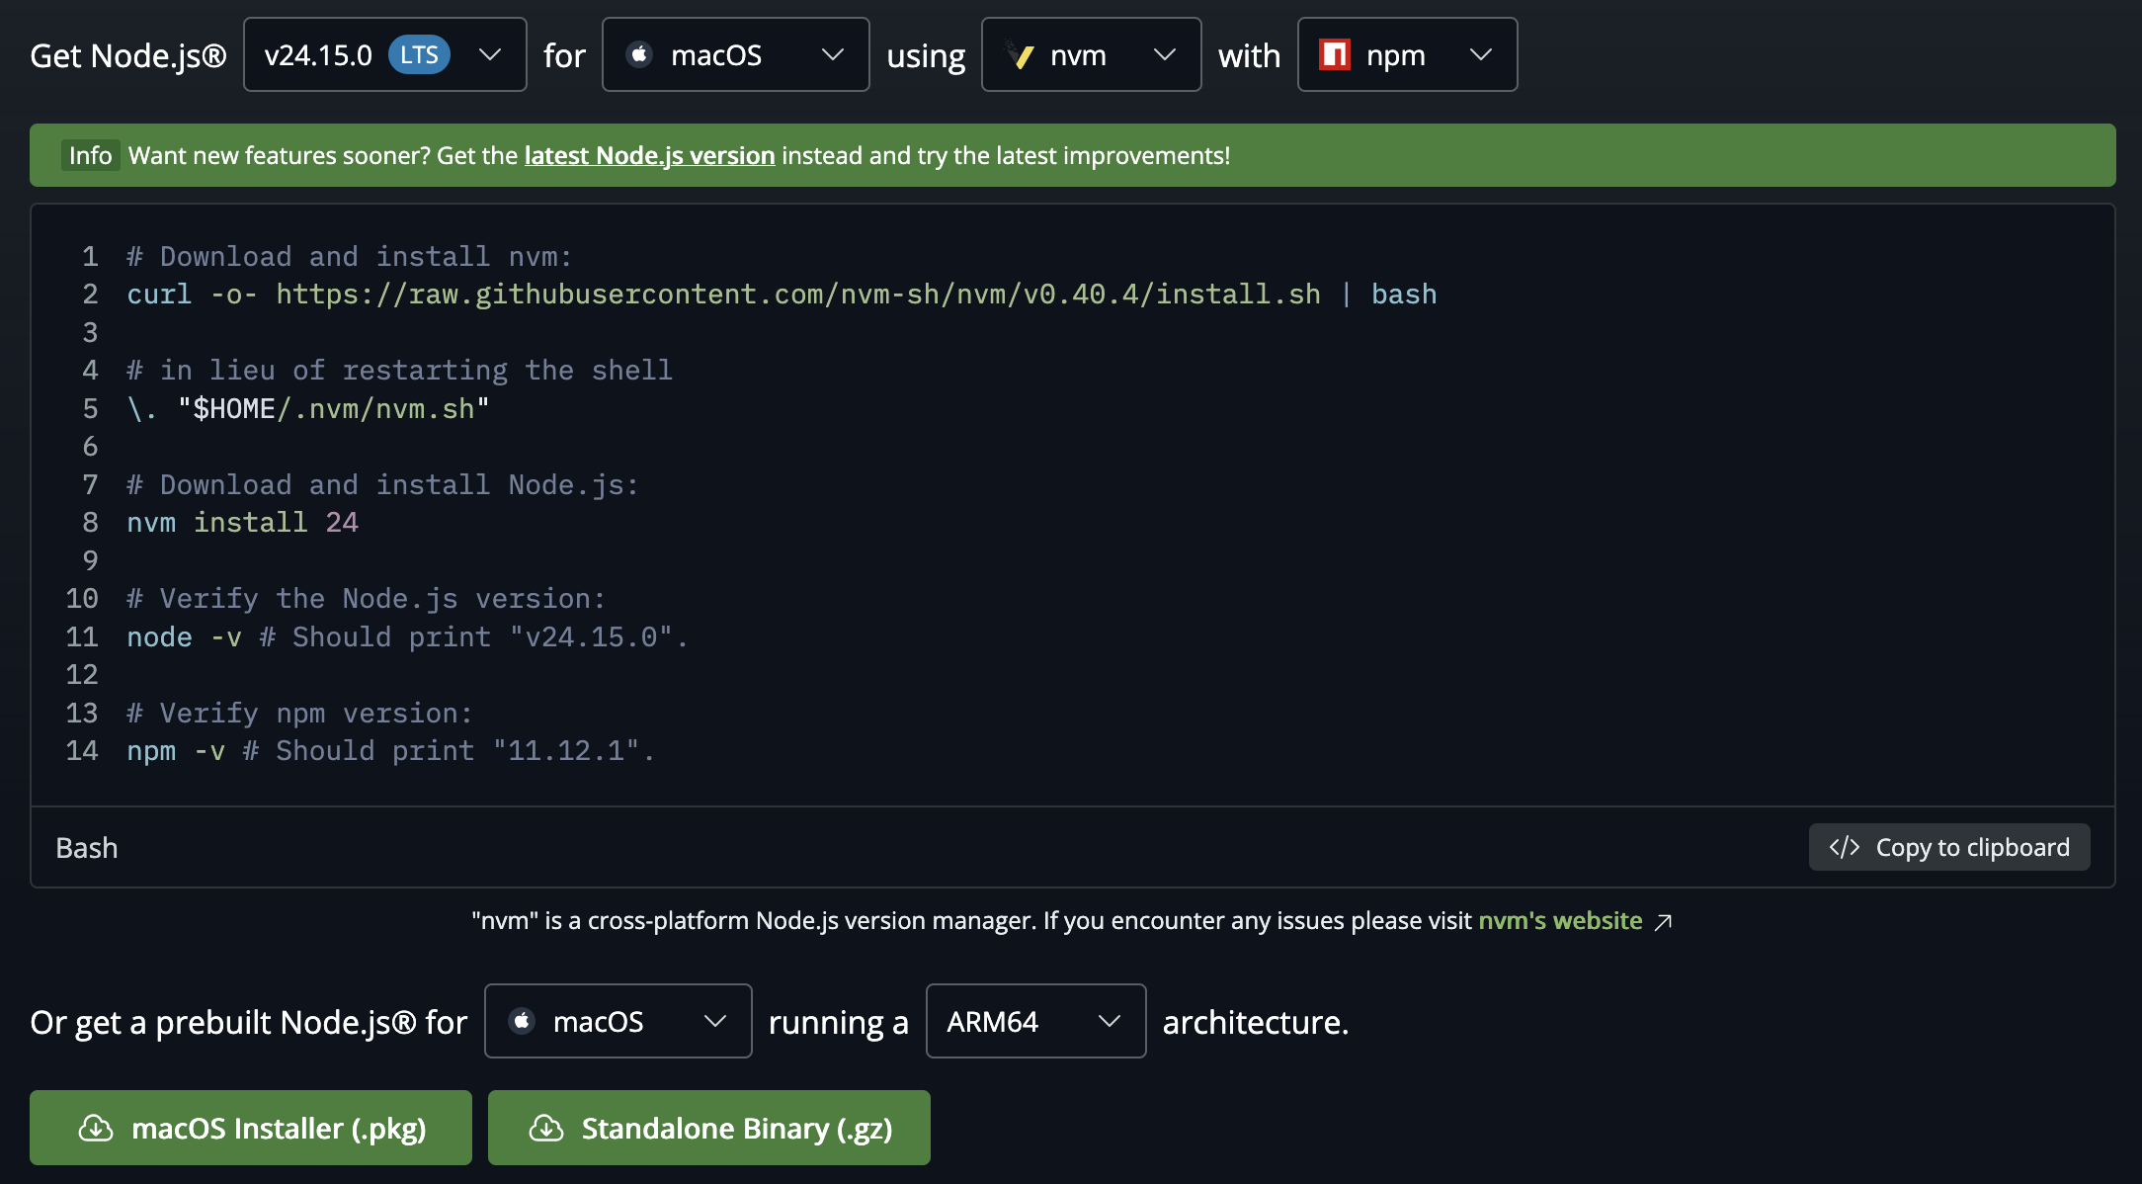
Task: Click chevron arrow of npm dropdown
Action: (1480, 55)
